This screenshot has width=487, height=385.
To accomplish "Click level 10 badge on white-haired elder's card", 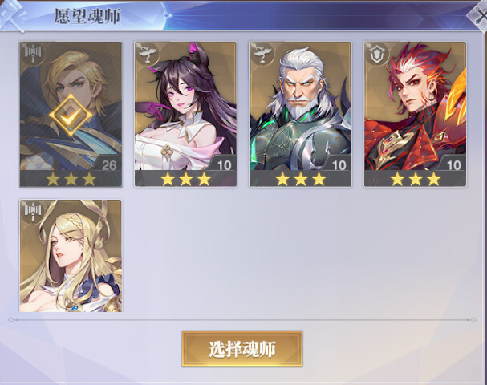I will pos(339,165).
